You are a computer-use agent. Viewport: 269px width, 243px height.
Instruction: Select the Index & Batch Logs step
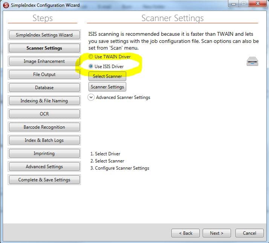[x=44, y=140]
